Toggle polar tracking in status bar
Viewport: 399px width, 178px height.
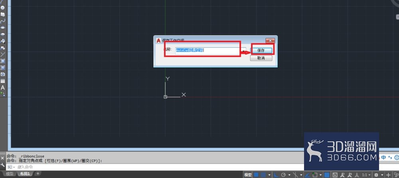[283, 175]
